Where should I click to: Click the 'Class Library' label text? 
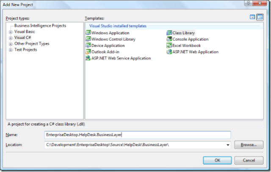coord(183,33)
